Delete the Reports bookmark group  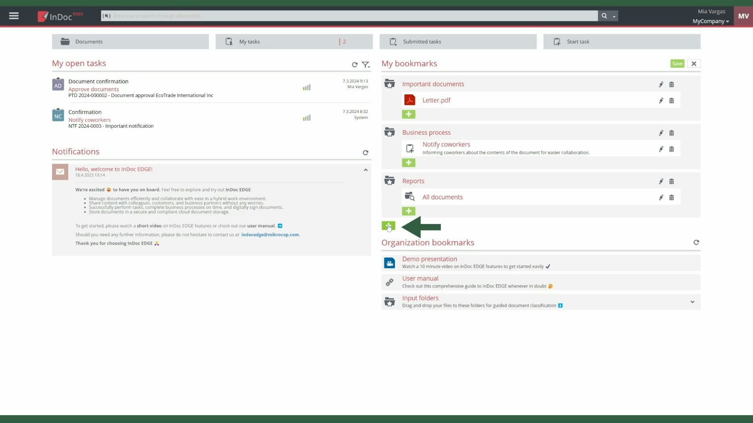coord(671,181)
